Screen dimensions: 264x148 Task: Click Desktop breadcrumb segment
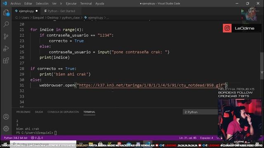(53, 18)
